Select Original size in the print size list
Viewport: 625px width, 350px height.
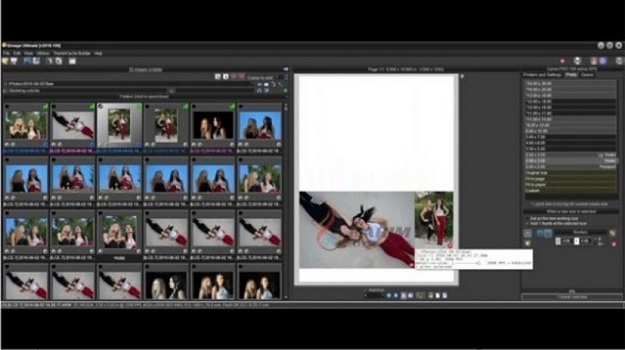(x=570, y=173)
